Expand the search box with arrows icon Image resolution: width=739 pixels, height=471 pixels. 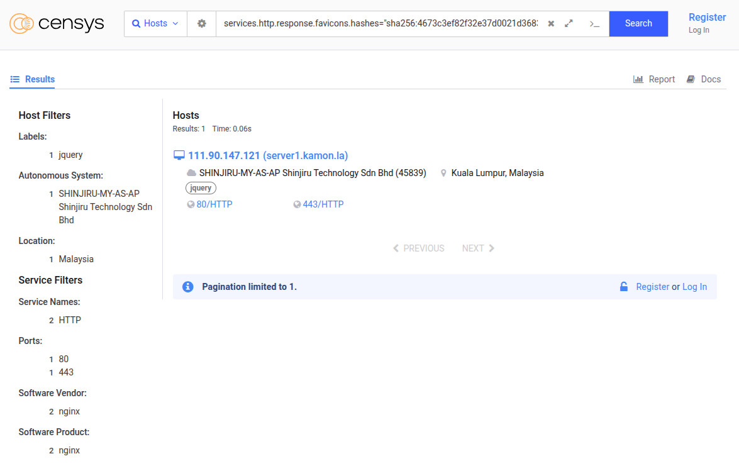coord(569,24)
